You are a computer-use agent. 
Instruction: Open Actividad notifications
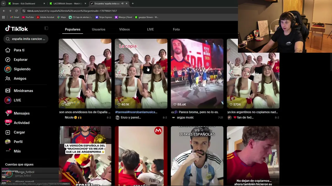(17, 123)
